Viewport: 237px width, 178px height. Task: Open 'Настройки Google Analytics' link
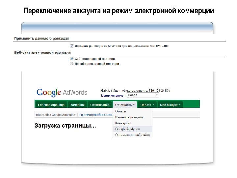56,115
